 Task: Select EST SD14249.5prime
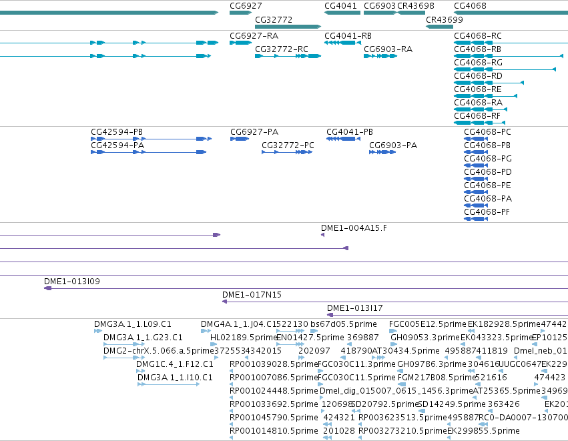pos(452,404)
